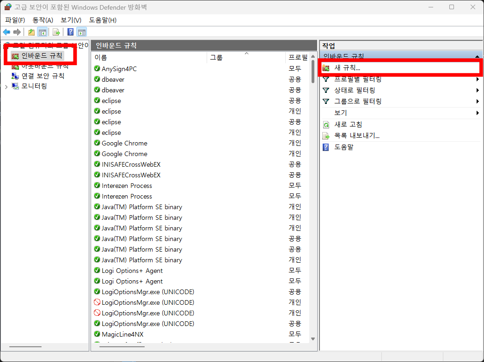Click the rules list scroll-down arrow
484x362 pixels.
click(x=312, y=339)
